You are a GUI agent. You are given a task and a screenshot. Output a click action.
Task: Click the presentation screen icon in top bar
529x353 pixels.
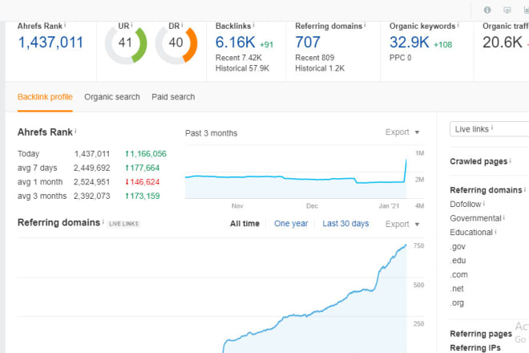pos(507,10)
